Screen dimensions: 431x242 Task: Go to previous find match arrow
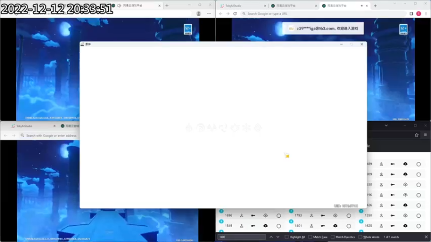(271, 237)
